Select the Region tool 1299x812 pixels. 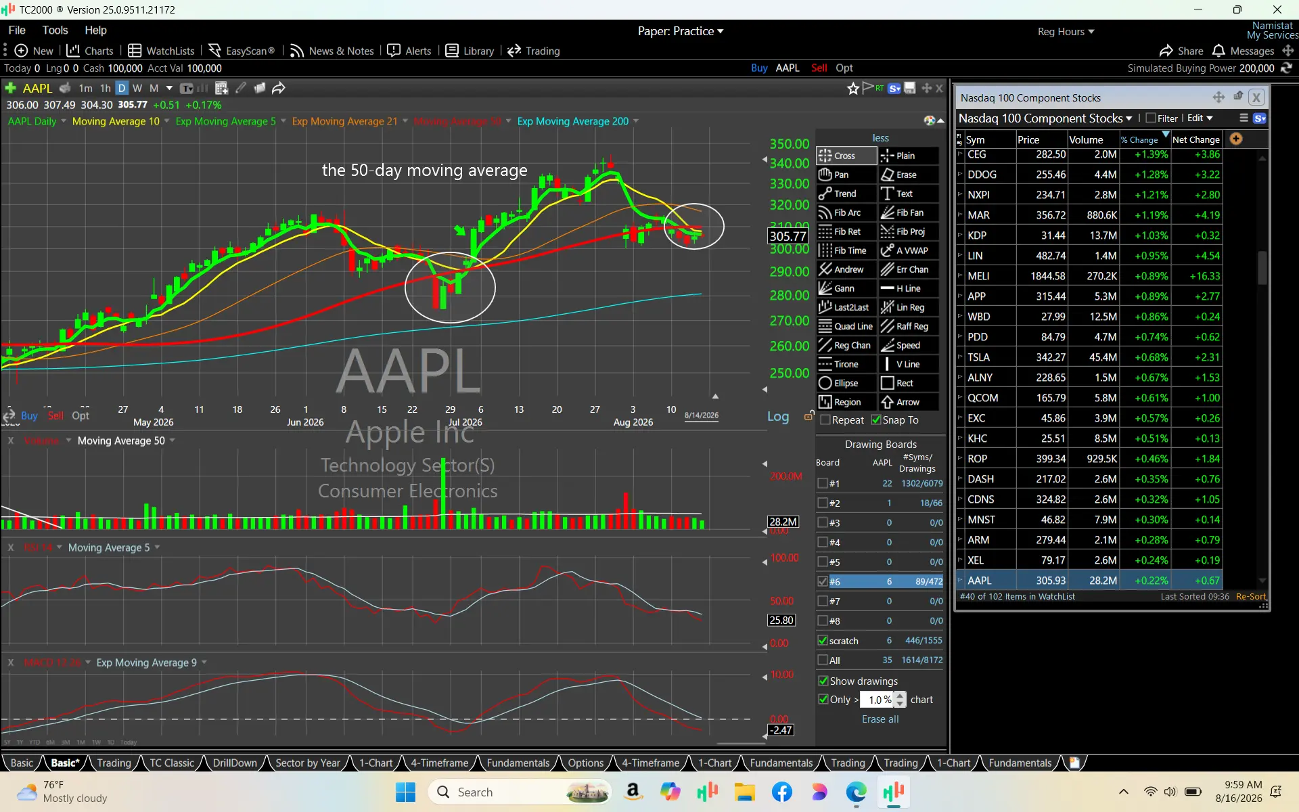(x=846, y=402)
